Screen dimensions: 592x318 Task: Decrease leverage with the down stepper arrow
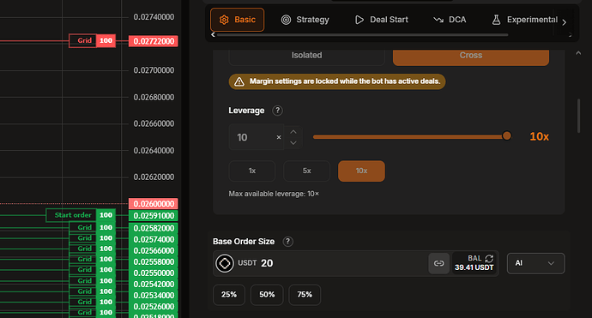293,143
